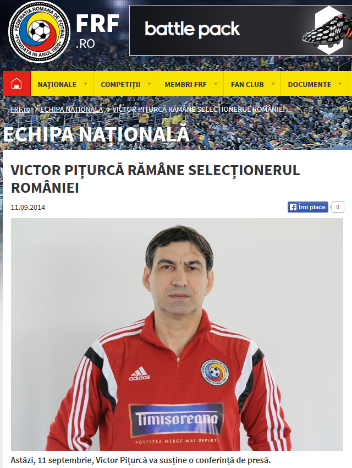Image resolution: width=352 pixels, height=468 pixels.
Task: Expand the COMPETIȚII dropdown arrow
Action: (149, 84)
